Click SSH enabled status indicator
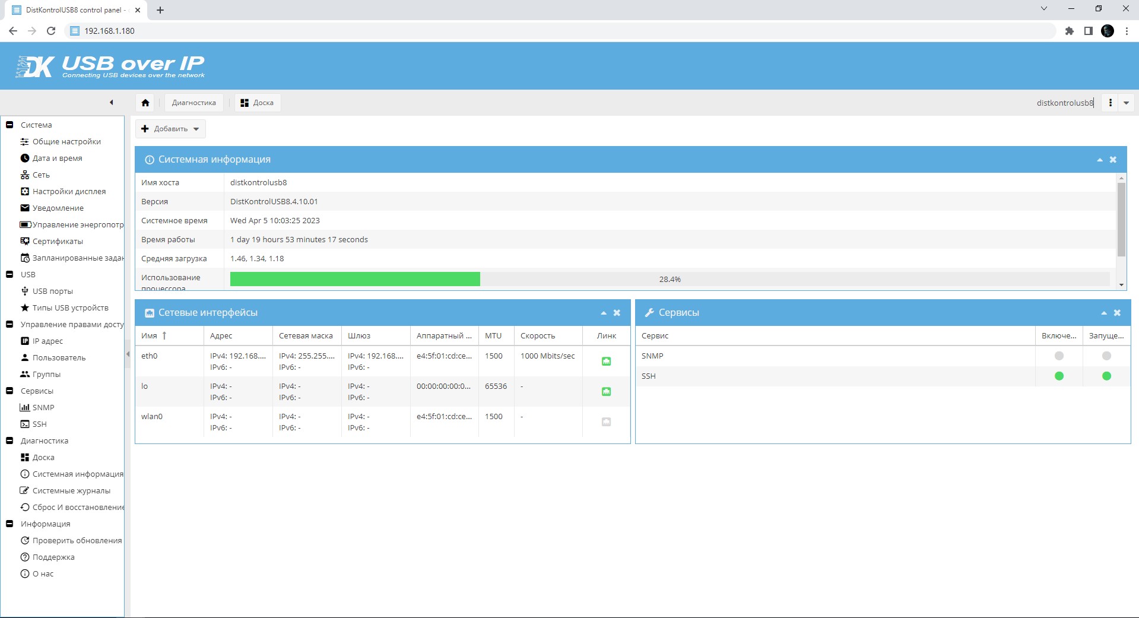 (x=1059, y=376)
